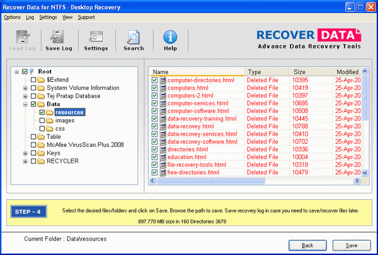Sort by the Size column header
378x255 pixels.
pos(311,72)
